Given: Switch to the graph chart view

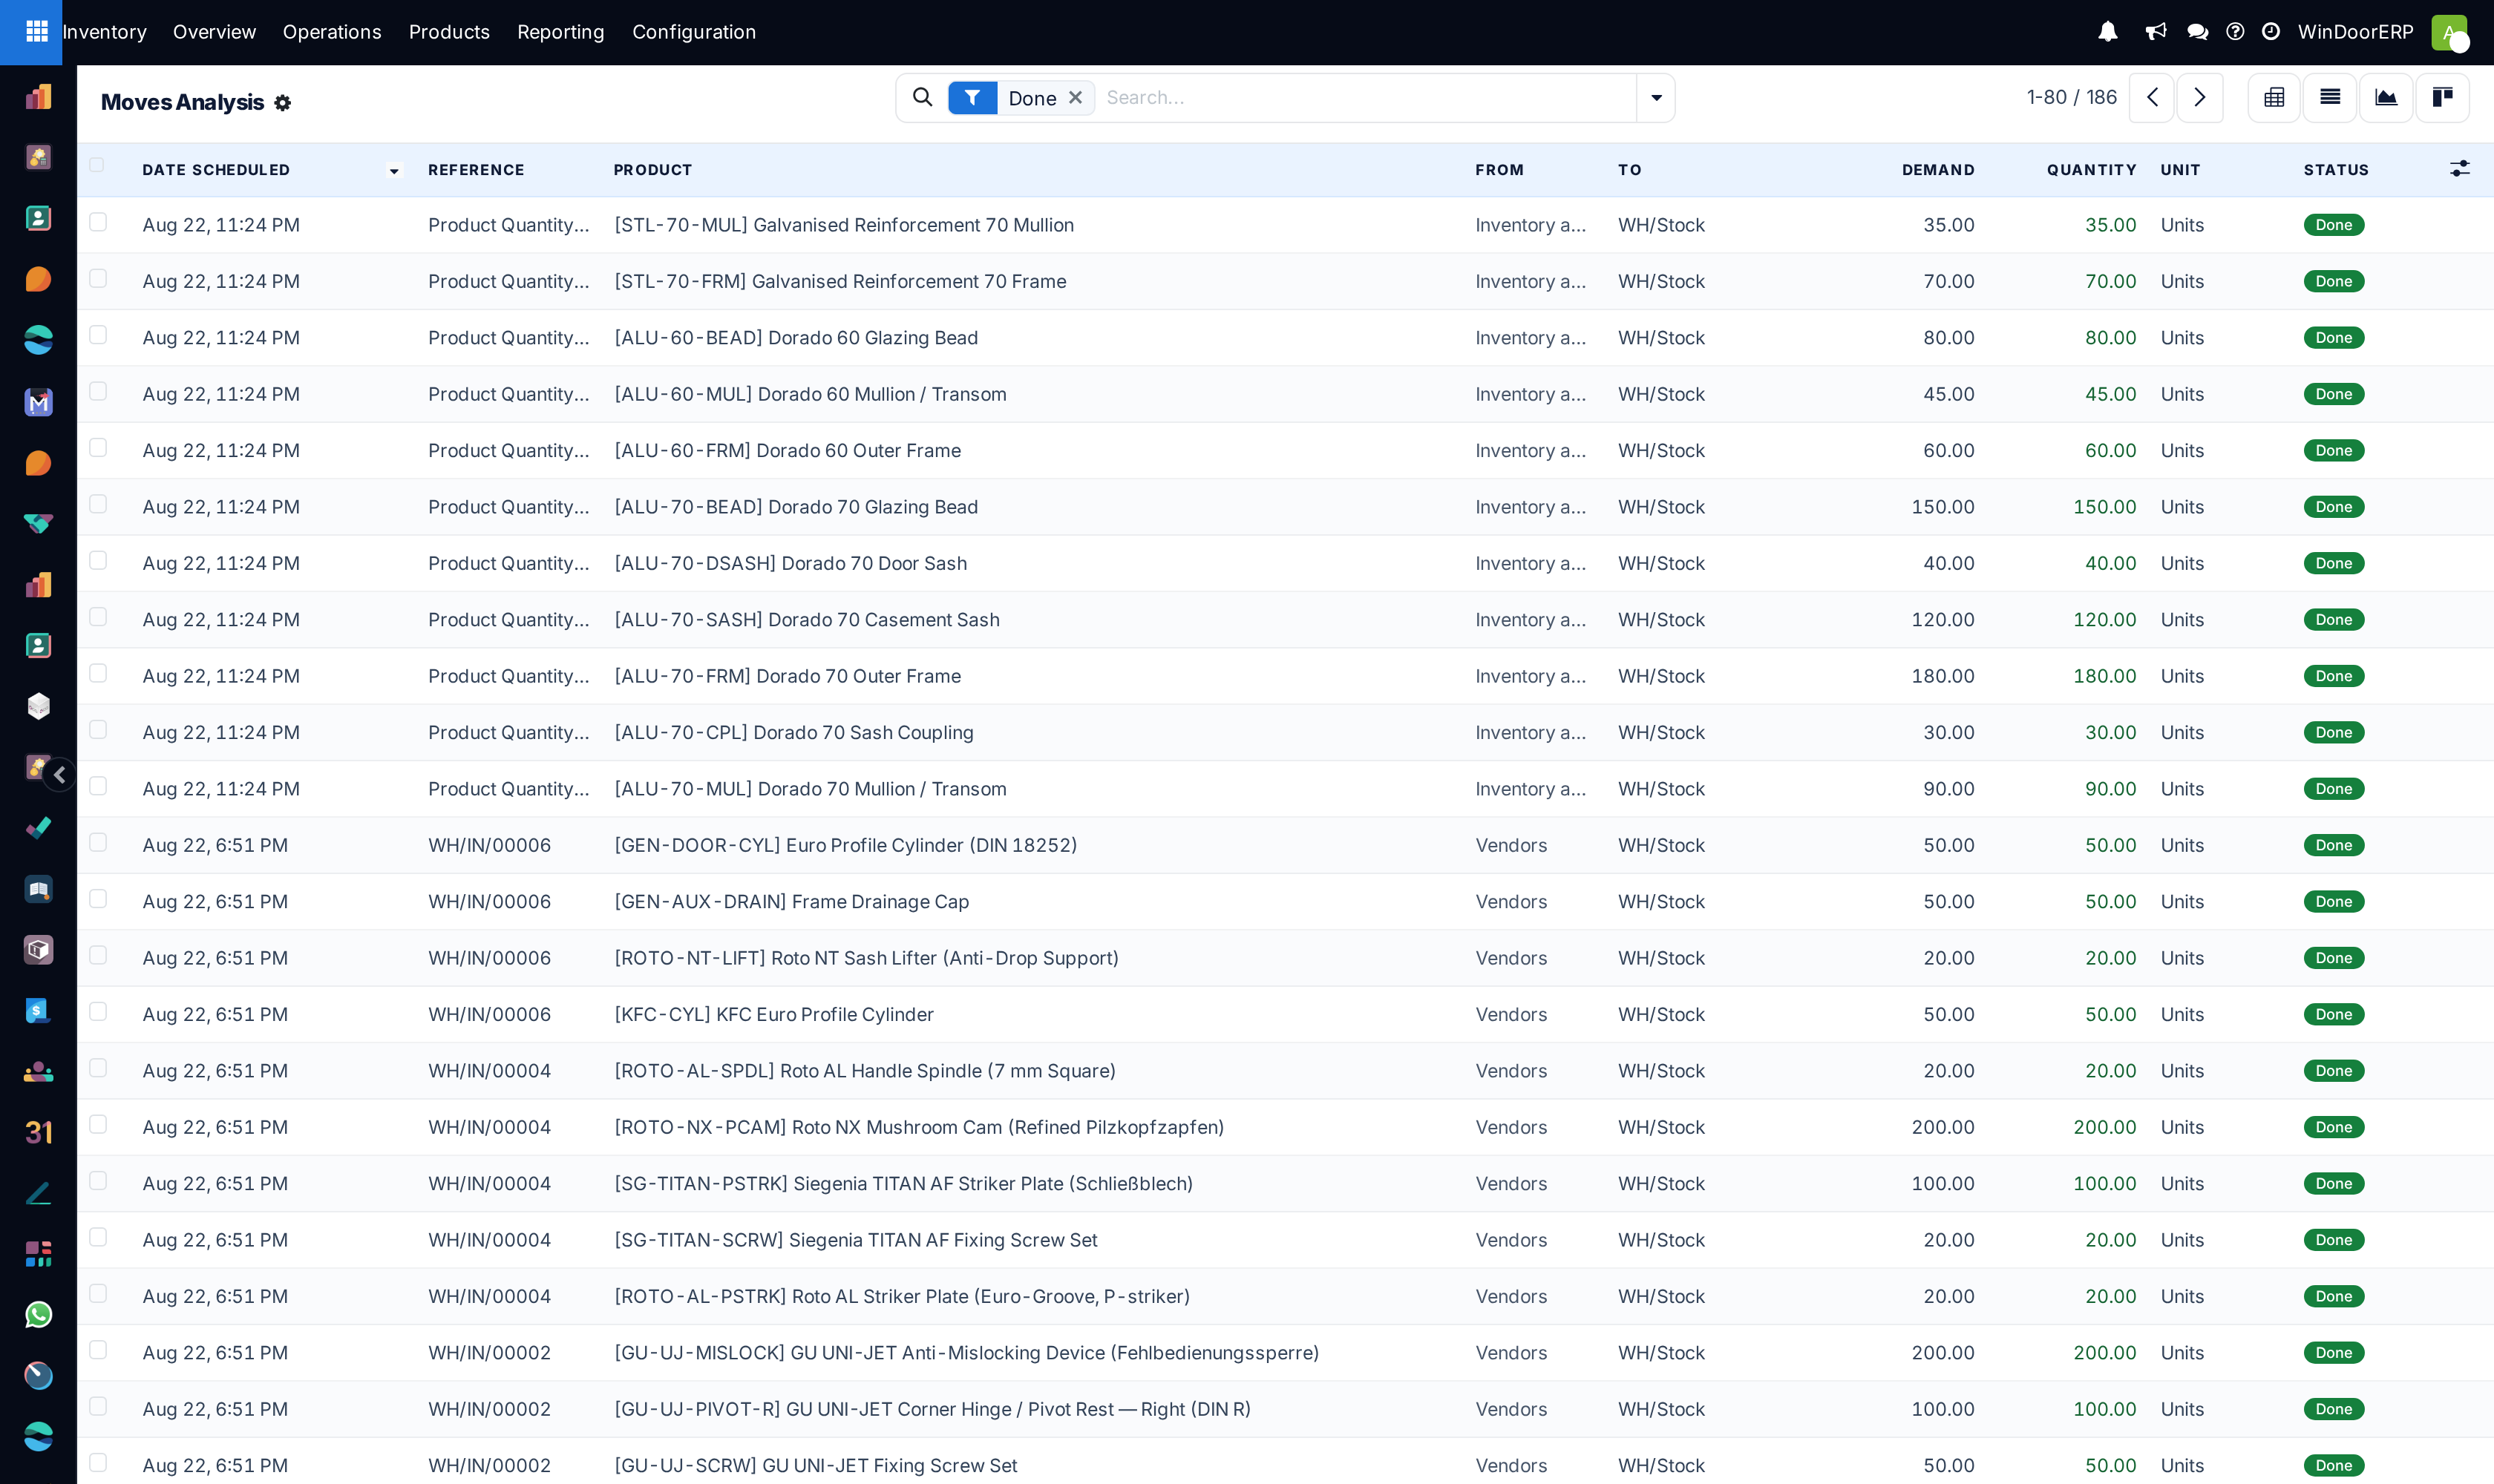Looking at the screenshot, I should coord(2386,97).
